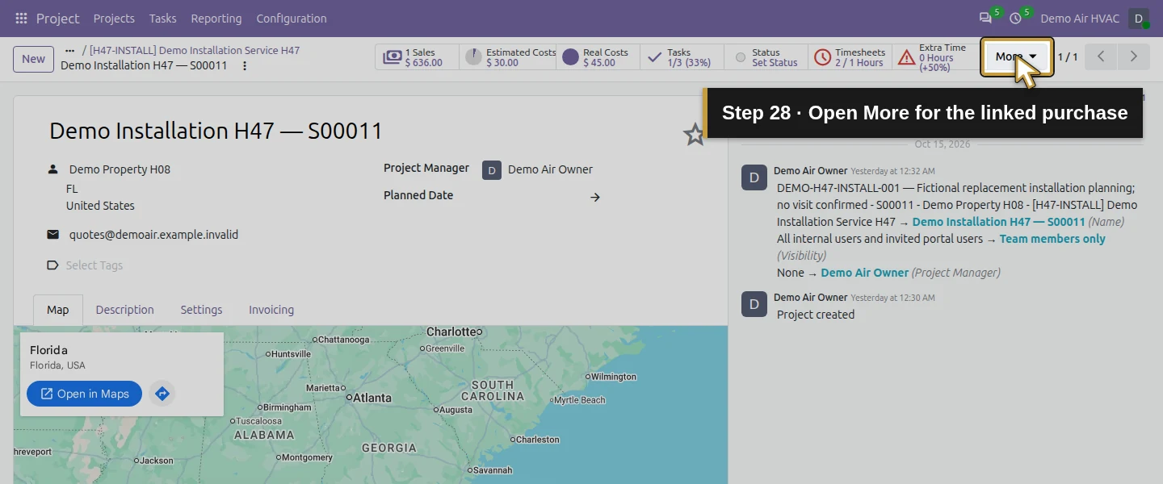This screenshot has width=1163, height=484.
Task: Open the Timesheets 2 / 1 Hours stat
Action: pyautogui.click(x=850, y=57)
